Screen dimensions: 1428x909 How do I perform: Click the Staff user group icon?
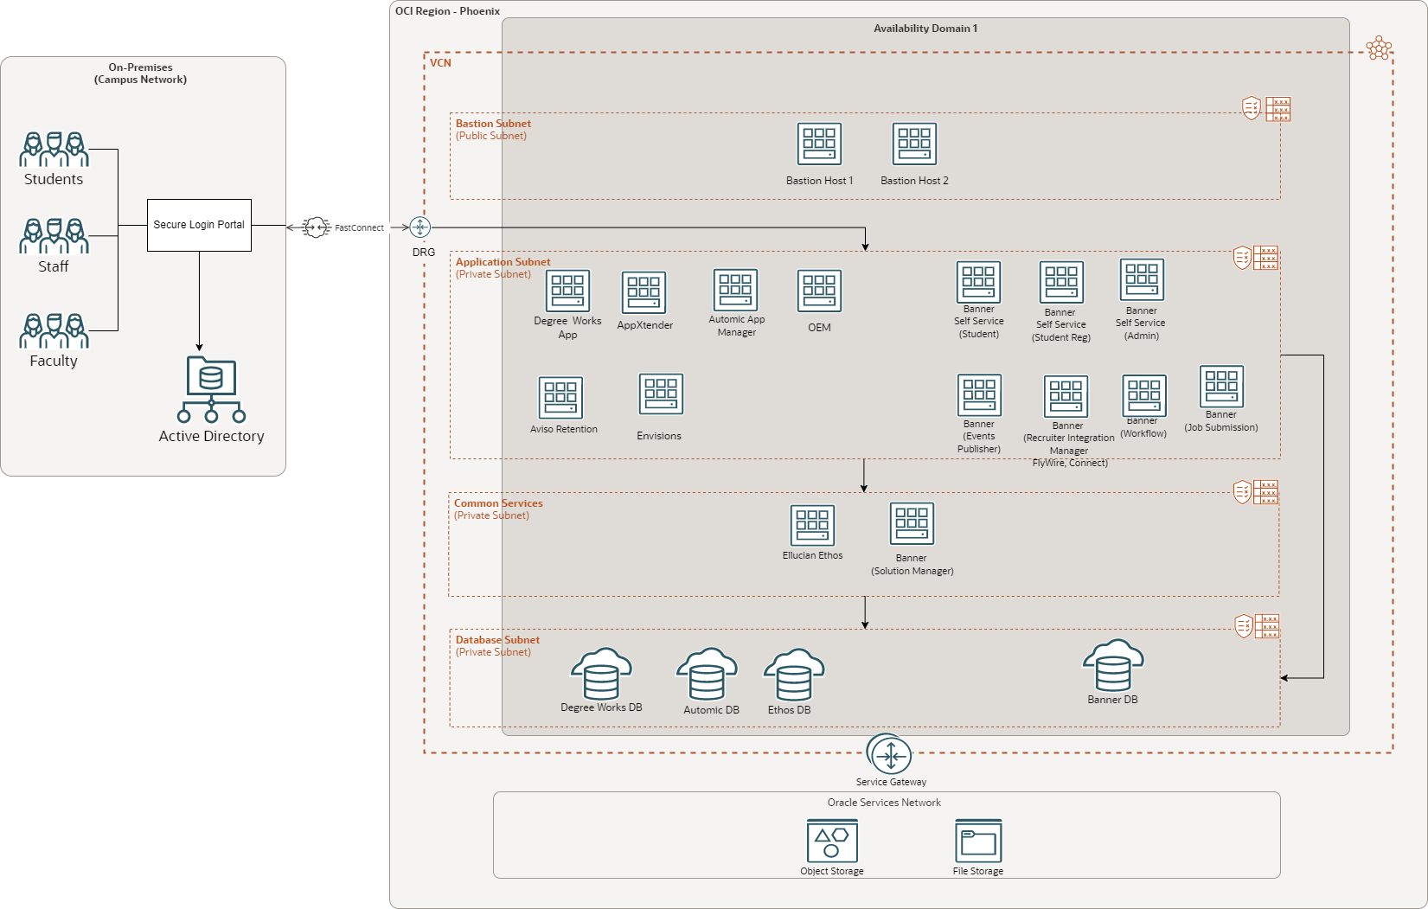54,236
